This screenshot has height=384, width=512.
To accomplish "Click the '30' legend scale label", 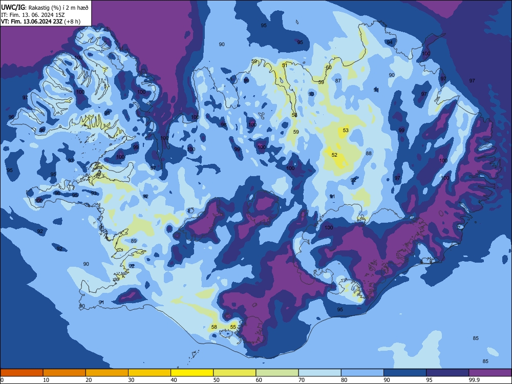I will pos(131,380).
